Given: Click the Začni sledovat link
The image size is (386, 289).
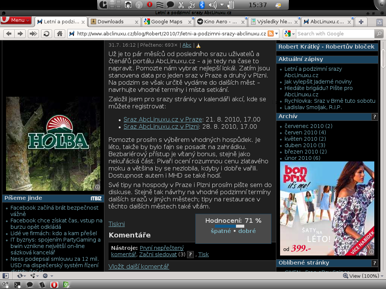Looking at the screenshot, I should pyautogui.click(x=158, y=254).
